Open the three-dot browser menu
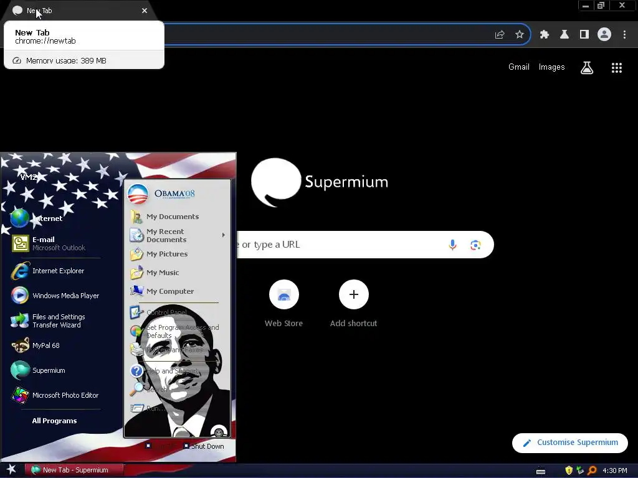This screenshot has width=638, height=478. 624,35
